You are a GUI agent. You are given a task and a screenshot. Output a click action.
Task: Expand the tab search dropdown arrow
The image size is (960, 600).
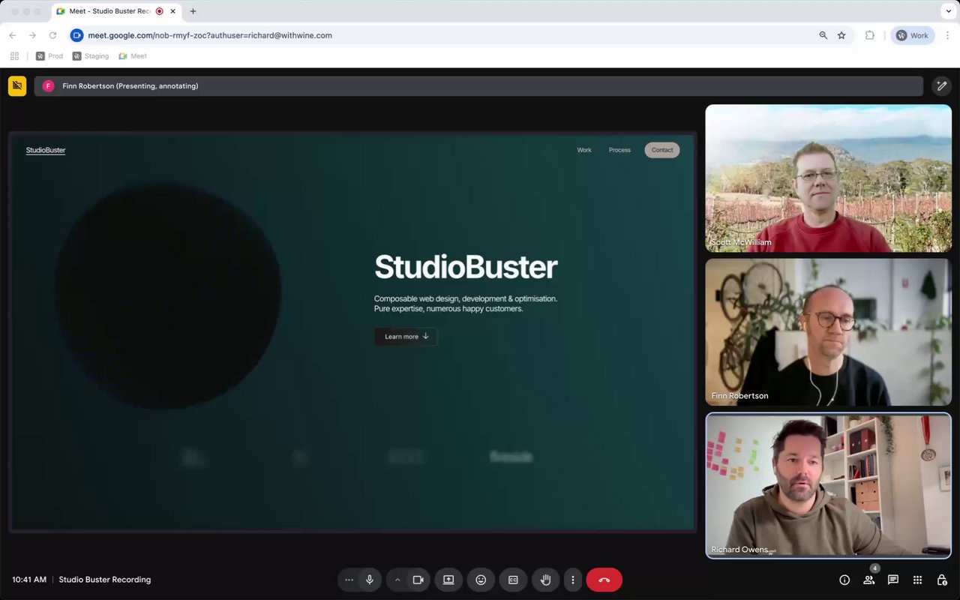[948, 11]
